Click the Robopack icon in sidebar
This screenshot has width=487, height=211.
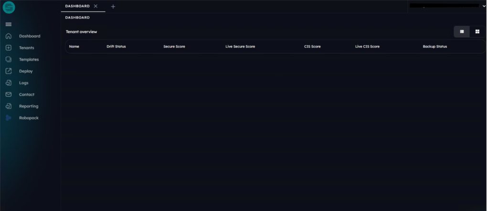8,118
